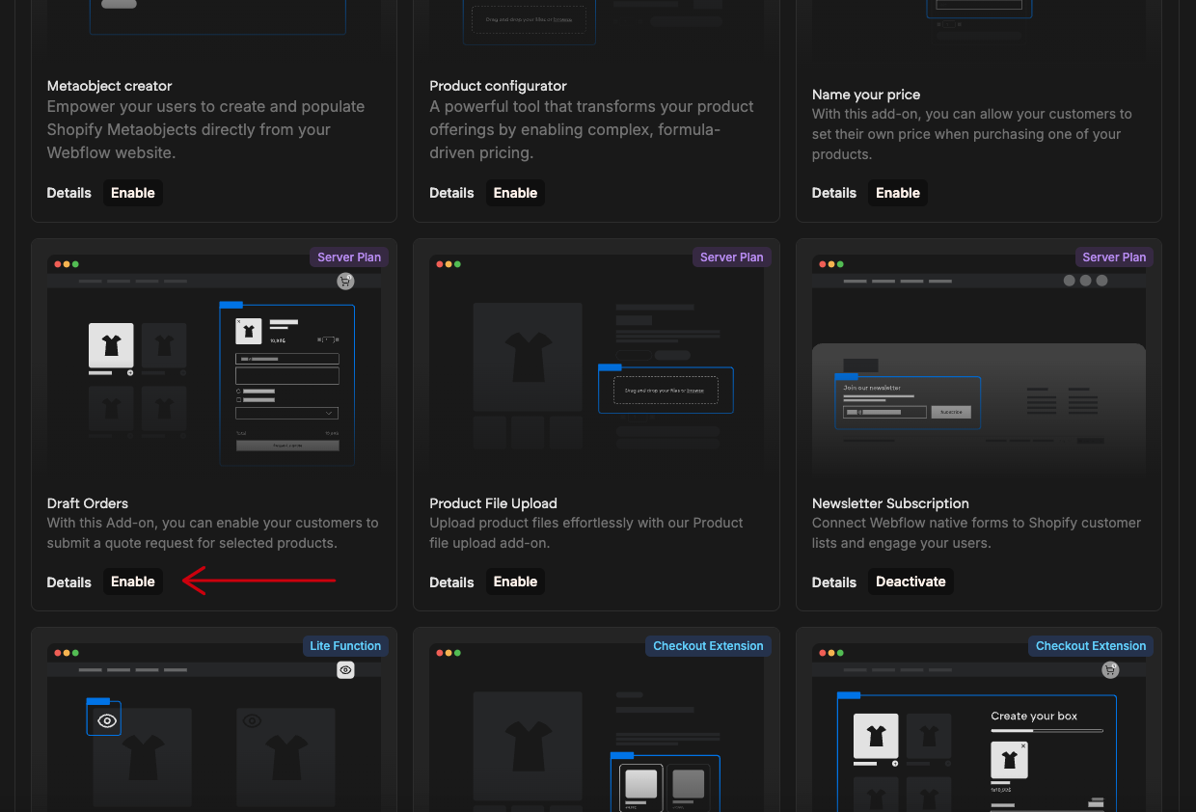
Task: Open Details for the Metaobject creator add-on
Action: [68, 193]
